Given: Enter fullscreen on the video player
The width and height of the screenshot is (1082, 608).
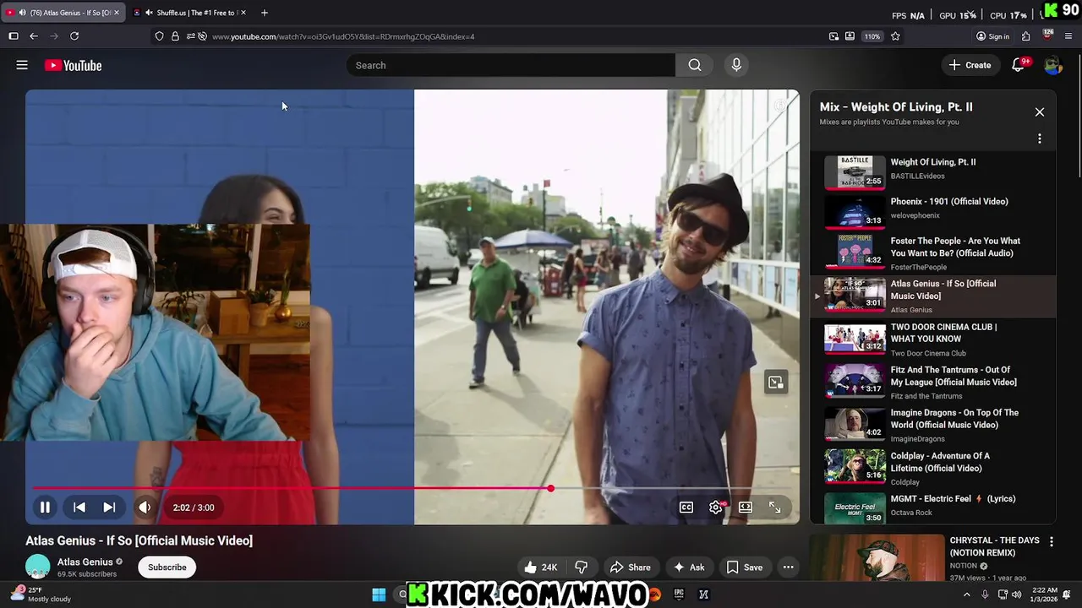Looking at the screenshot, I should (x=774, y=508).
